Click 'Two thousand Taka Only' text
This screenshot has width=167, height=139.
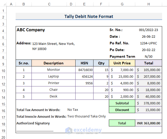coord(87,116)
